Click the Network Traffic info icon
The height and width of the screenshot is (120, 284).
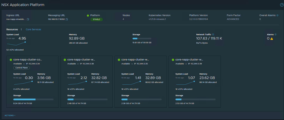pos(213,34)
